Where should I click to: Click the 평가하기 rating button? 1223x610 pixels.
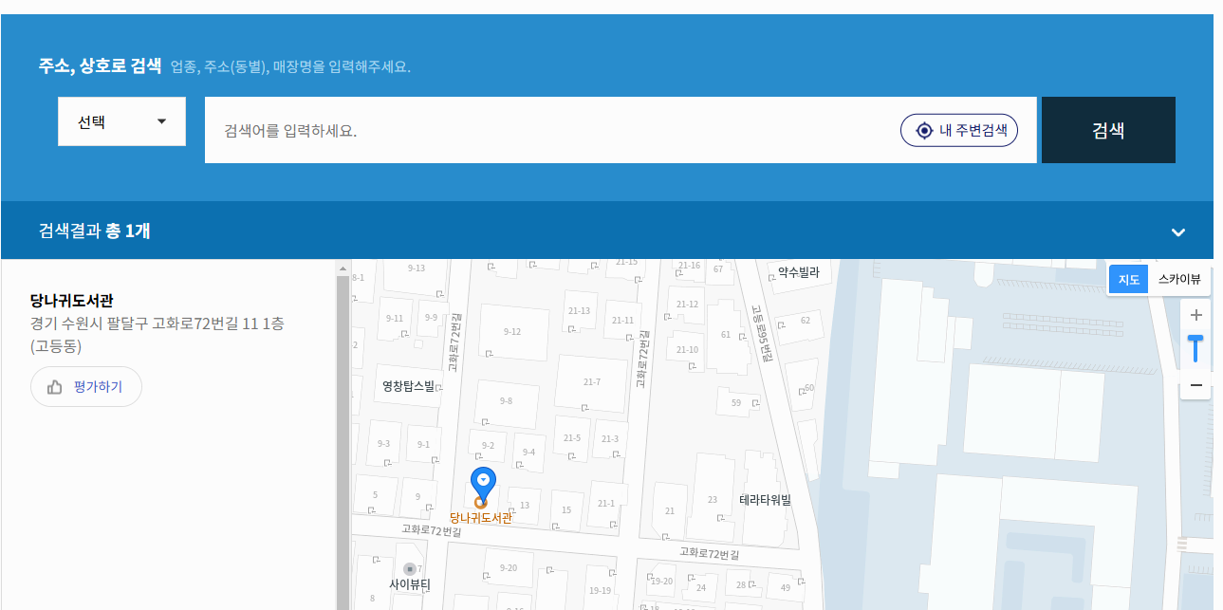[x=85, y=386]
